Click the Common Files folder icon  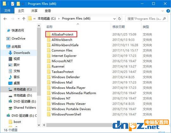[48, 50]
